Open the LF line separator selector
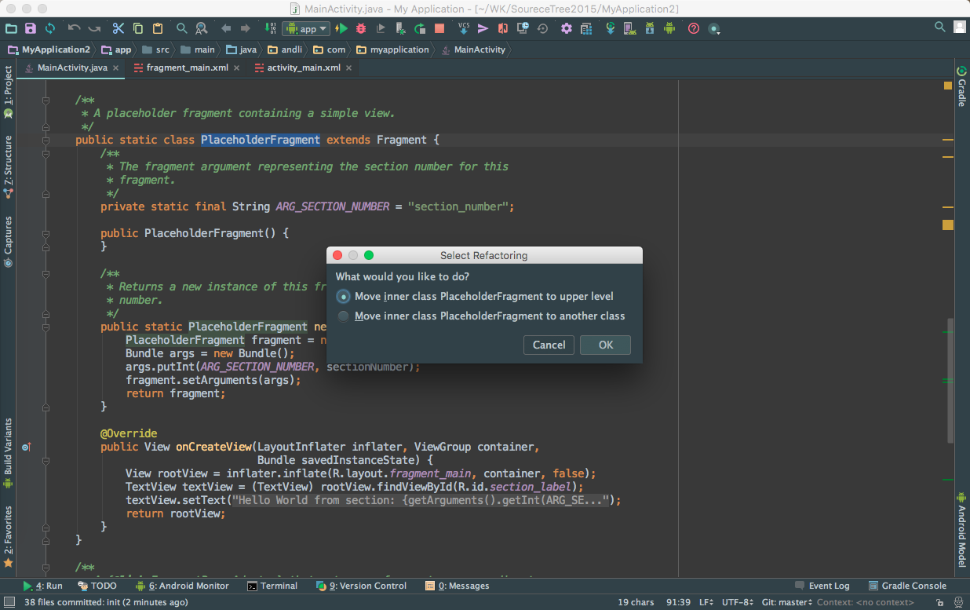Image resolution: width=970 pixels, height=610 pixels. click(x=706, y=602)
